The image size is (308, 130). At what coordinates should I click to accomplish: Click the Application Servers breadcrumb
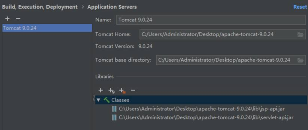click(x=112, y=7)
